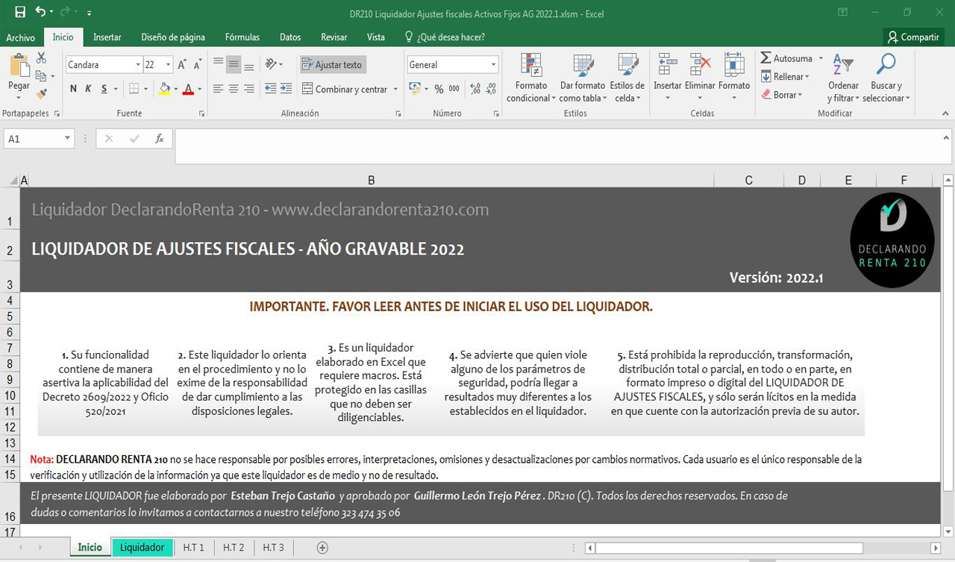Align text right
The height and width of the screenshot is (562, 955).
249,89
